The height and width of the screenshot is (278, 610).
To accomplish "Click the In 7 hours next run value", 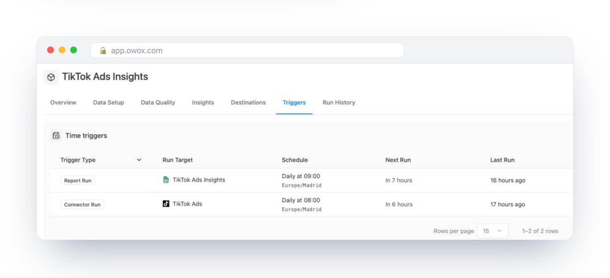I will tap(399, 181).
